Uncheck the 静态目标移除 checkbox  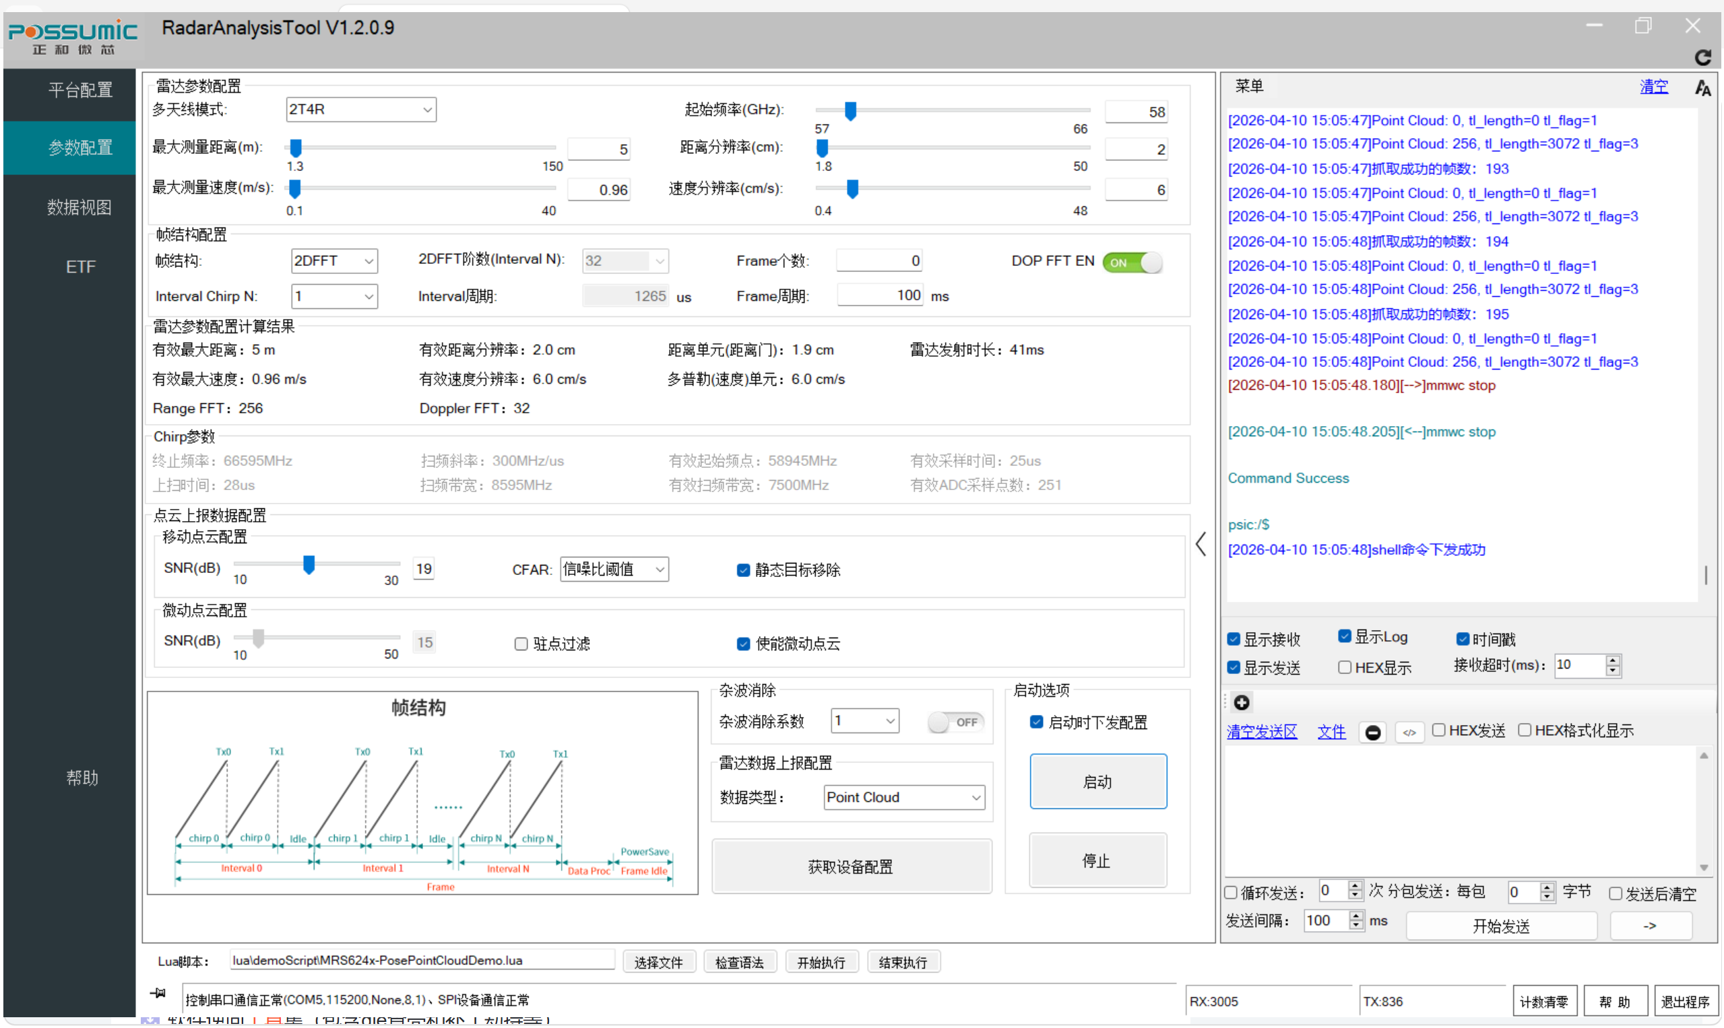[743, 570]
